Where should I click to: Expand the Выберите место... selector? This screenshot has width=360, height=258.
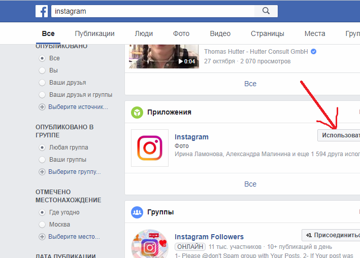[74, 237]
